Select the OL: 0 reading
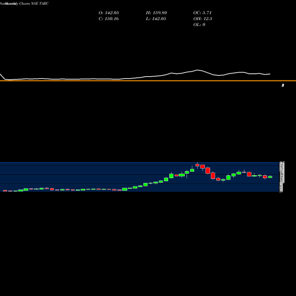Screen dimensions: 296x296 pos(200,25)
